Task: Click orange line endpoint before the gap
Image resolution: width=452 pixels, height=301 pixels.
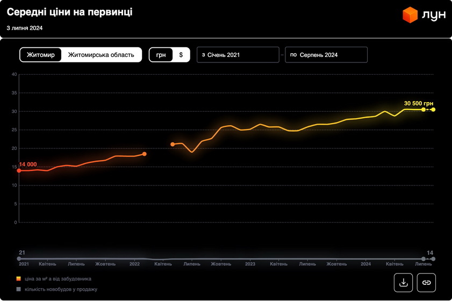Action: coord(144,154)
